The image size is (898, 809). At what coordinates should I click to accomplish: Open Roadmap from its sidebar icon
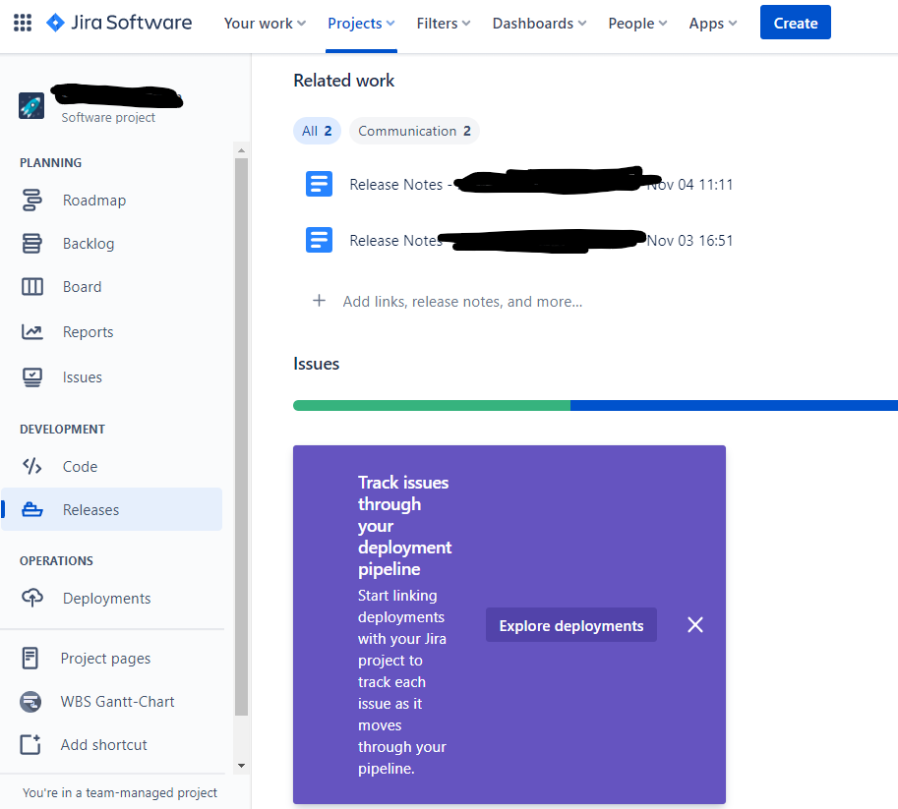click(32, 201)
